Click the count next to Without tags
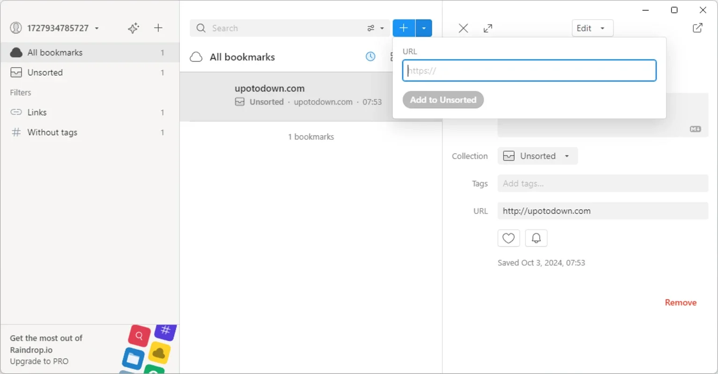The height and width of the screenshot is (374, 718). tap(163, 132)
